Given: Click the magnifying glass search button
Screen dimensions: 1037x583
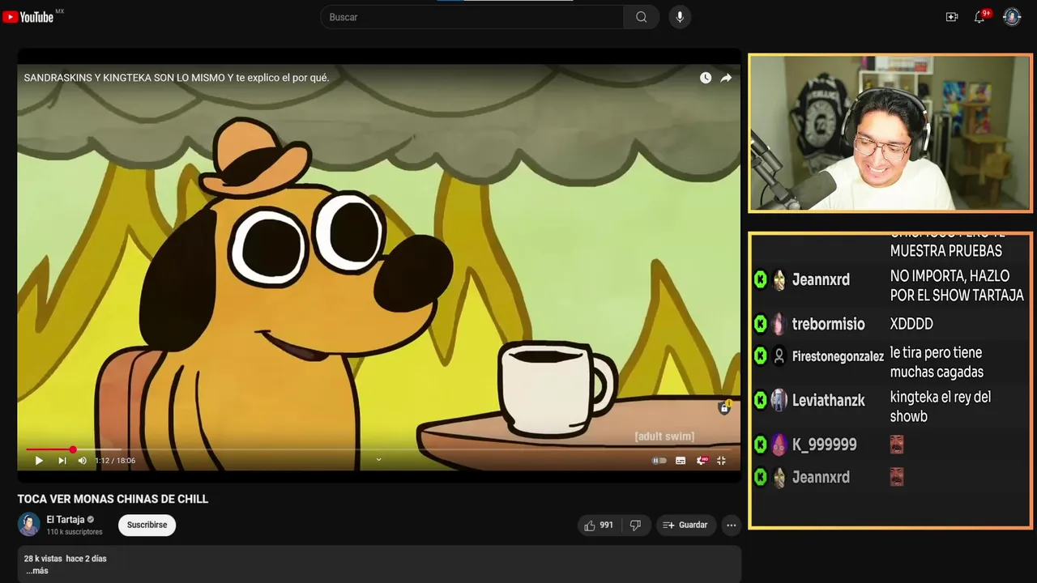Looking at the screenshot, I should coord(641,17).
